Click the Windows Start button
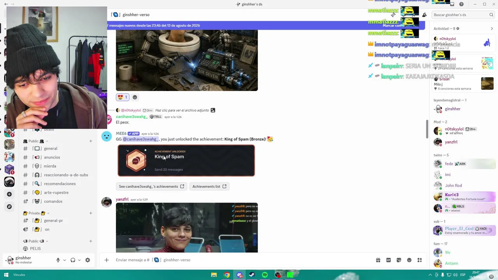 coord(6,275)
